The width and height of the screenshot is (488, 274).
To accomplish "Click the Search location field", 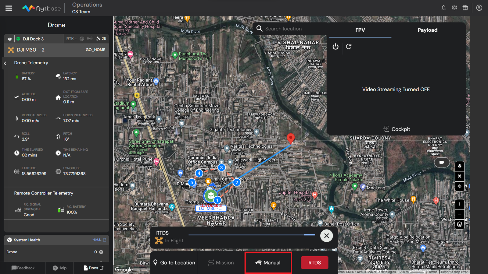I will (x=290, y=29).
